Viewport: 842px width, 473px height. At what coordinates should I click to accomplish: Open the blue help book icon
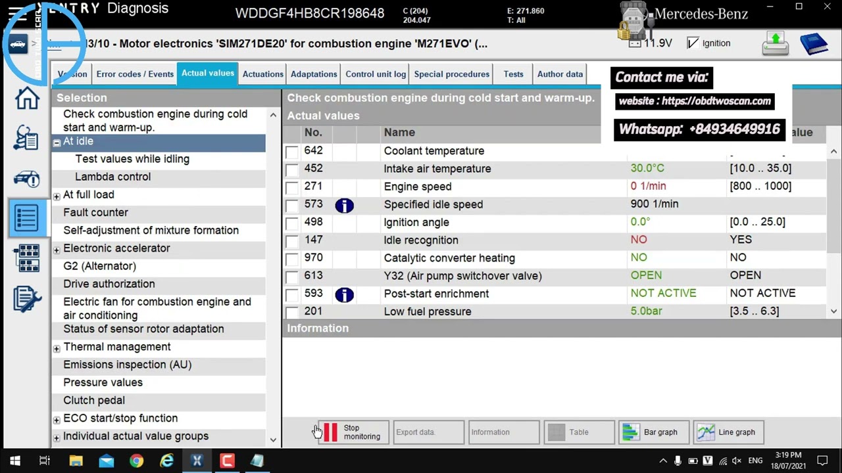[x=814, y=44]
